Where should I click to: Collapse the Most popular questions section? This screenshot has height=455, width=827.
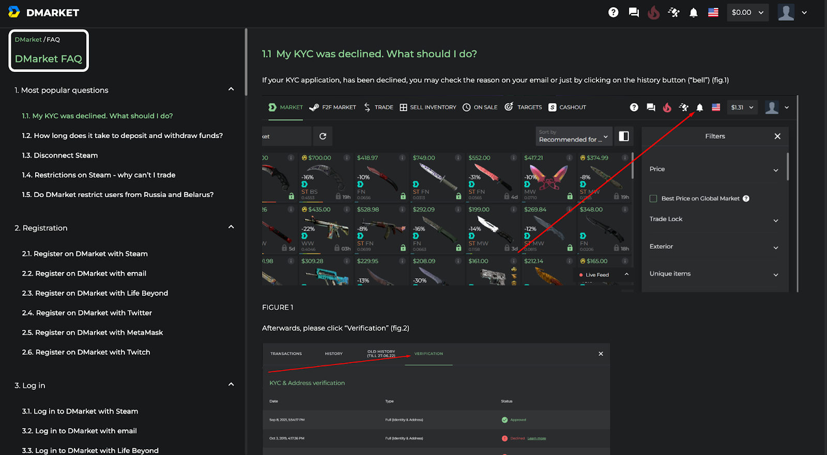tap(231, 89)
